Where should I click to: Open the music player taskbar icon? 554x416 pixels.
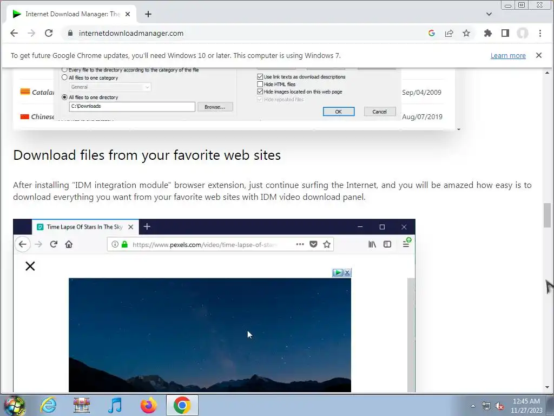pyautogui.click(x=115, y=405)
